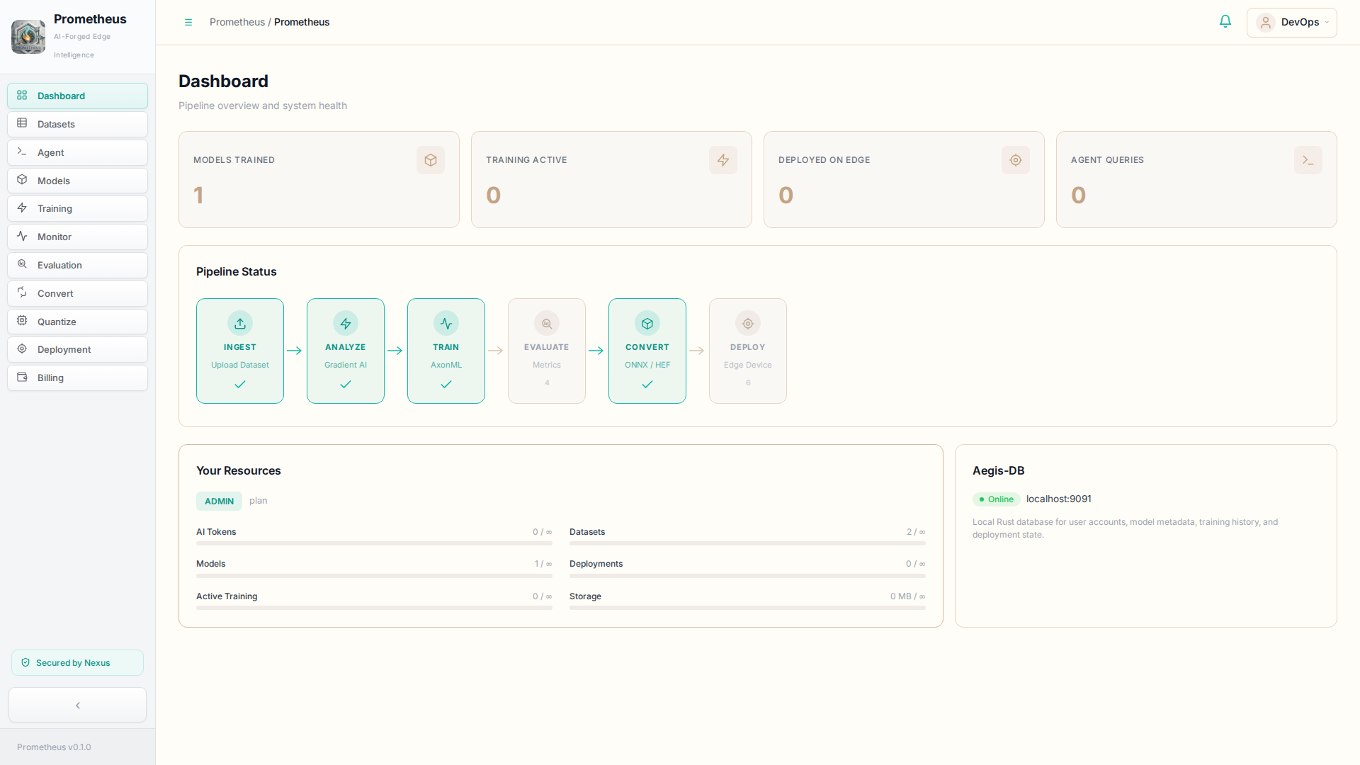The image size is (1360, 765).
Task: Click the Datasets usage progress bar
Action: (747, 543)
